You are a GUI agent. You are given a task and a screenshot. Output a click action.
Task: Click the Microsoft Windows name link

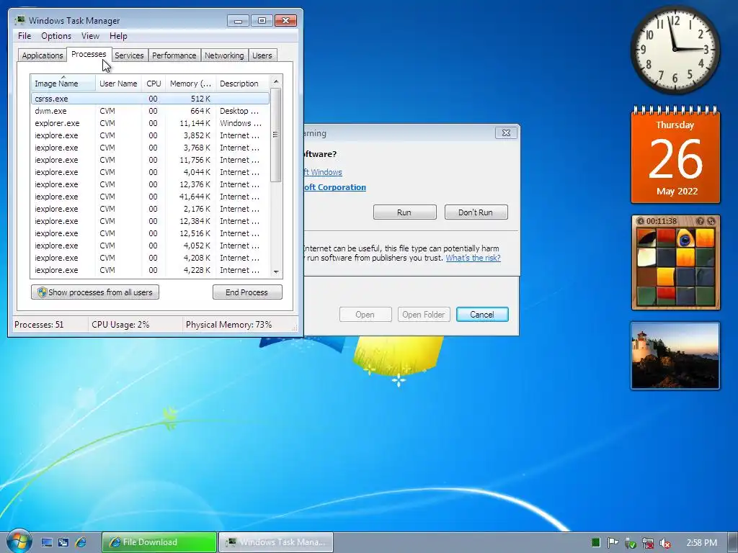point(323,172)
